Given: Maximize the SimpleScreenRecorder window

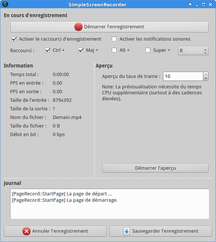Looking at the screenshot, I should click(204, 4).
